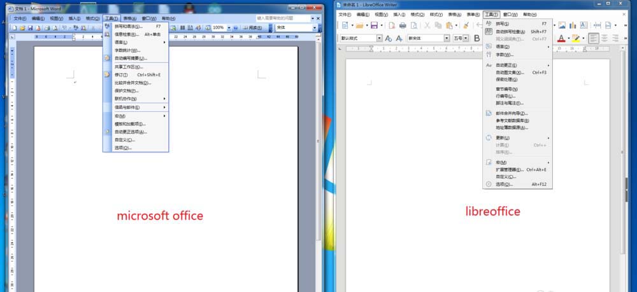Click Insert Image icon in LibreOffice toolbar
637x292 pixels.
coord(562,25)
